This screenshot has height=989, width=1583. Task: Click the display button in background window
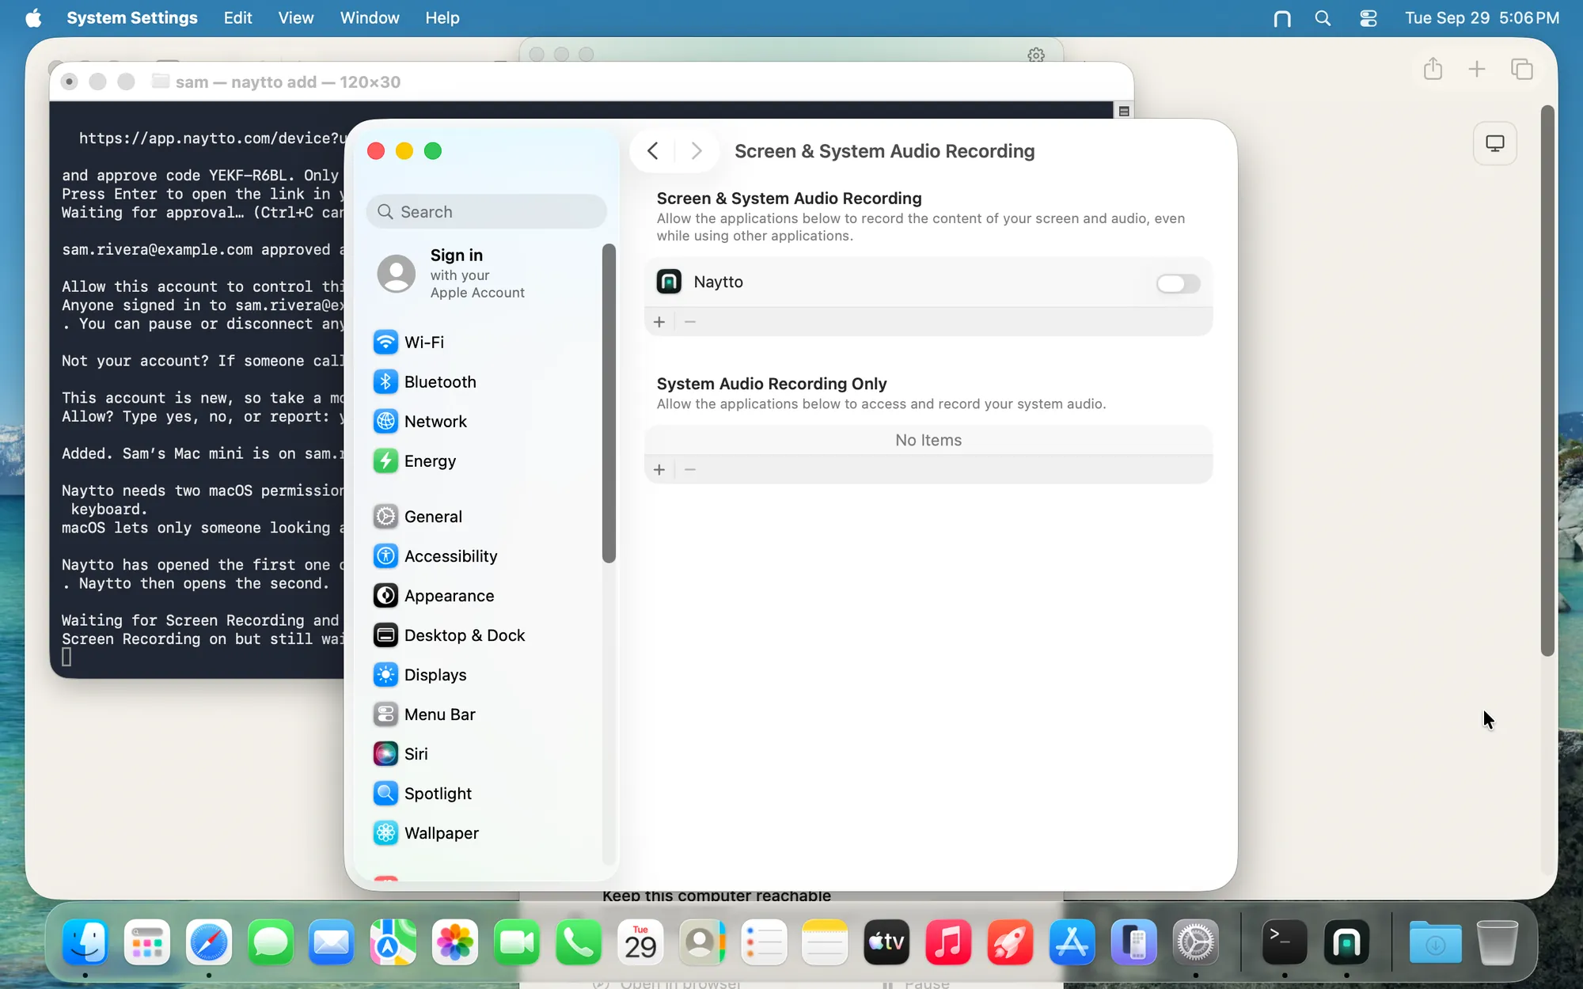click(1495, 143)
